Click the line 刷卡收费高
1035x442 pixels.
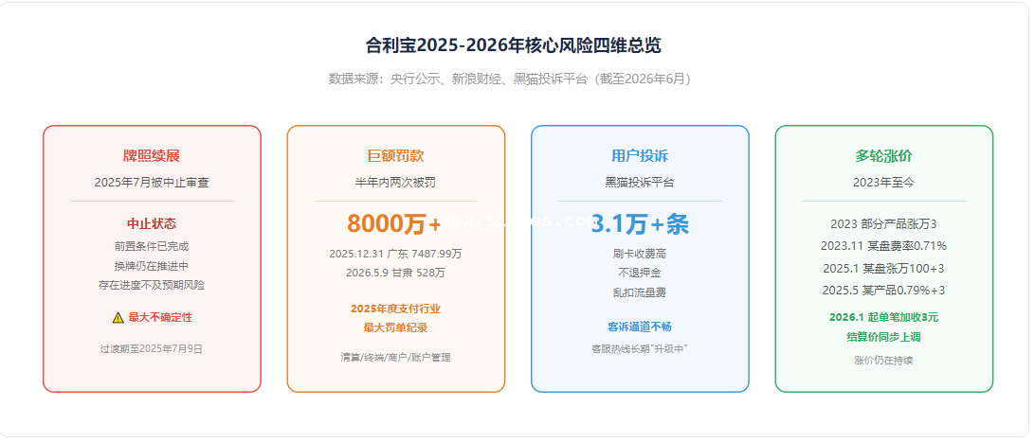click(x=641, y=254)
